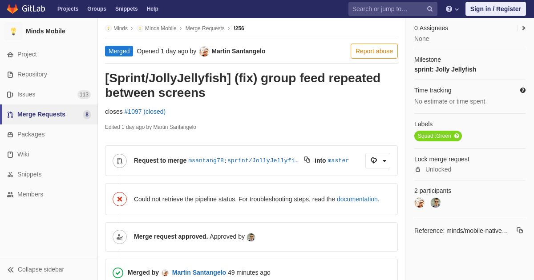Click the GitLab fox logo
Viewport: 534px width, 280px height.
pos(12,9)
